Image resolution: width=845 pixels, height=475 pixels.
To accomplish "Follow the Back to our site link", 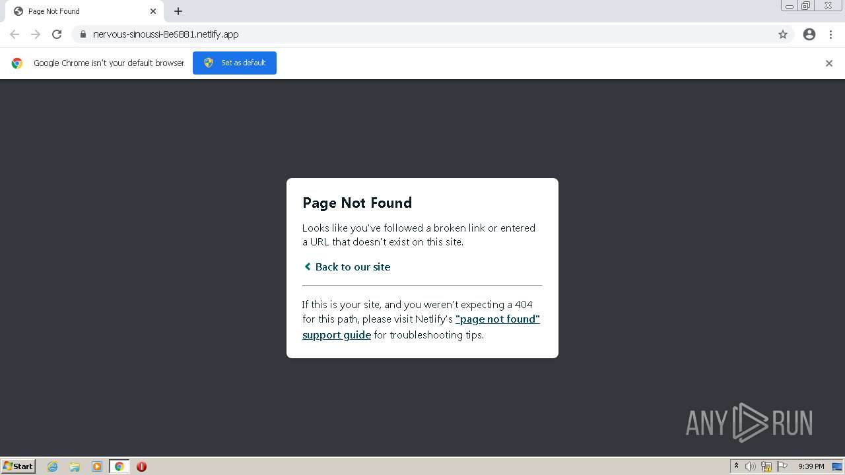I will (347, 267).
